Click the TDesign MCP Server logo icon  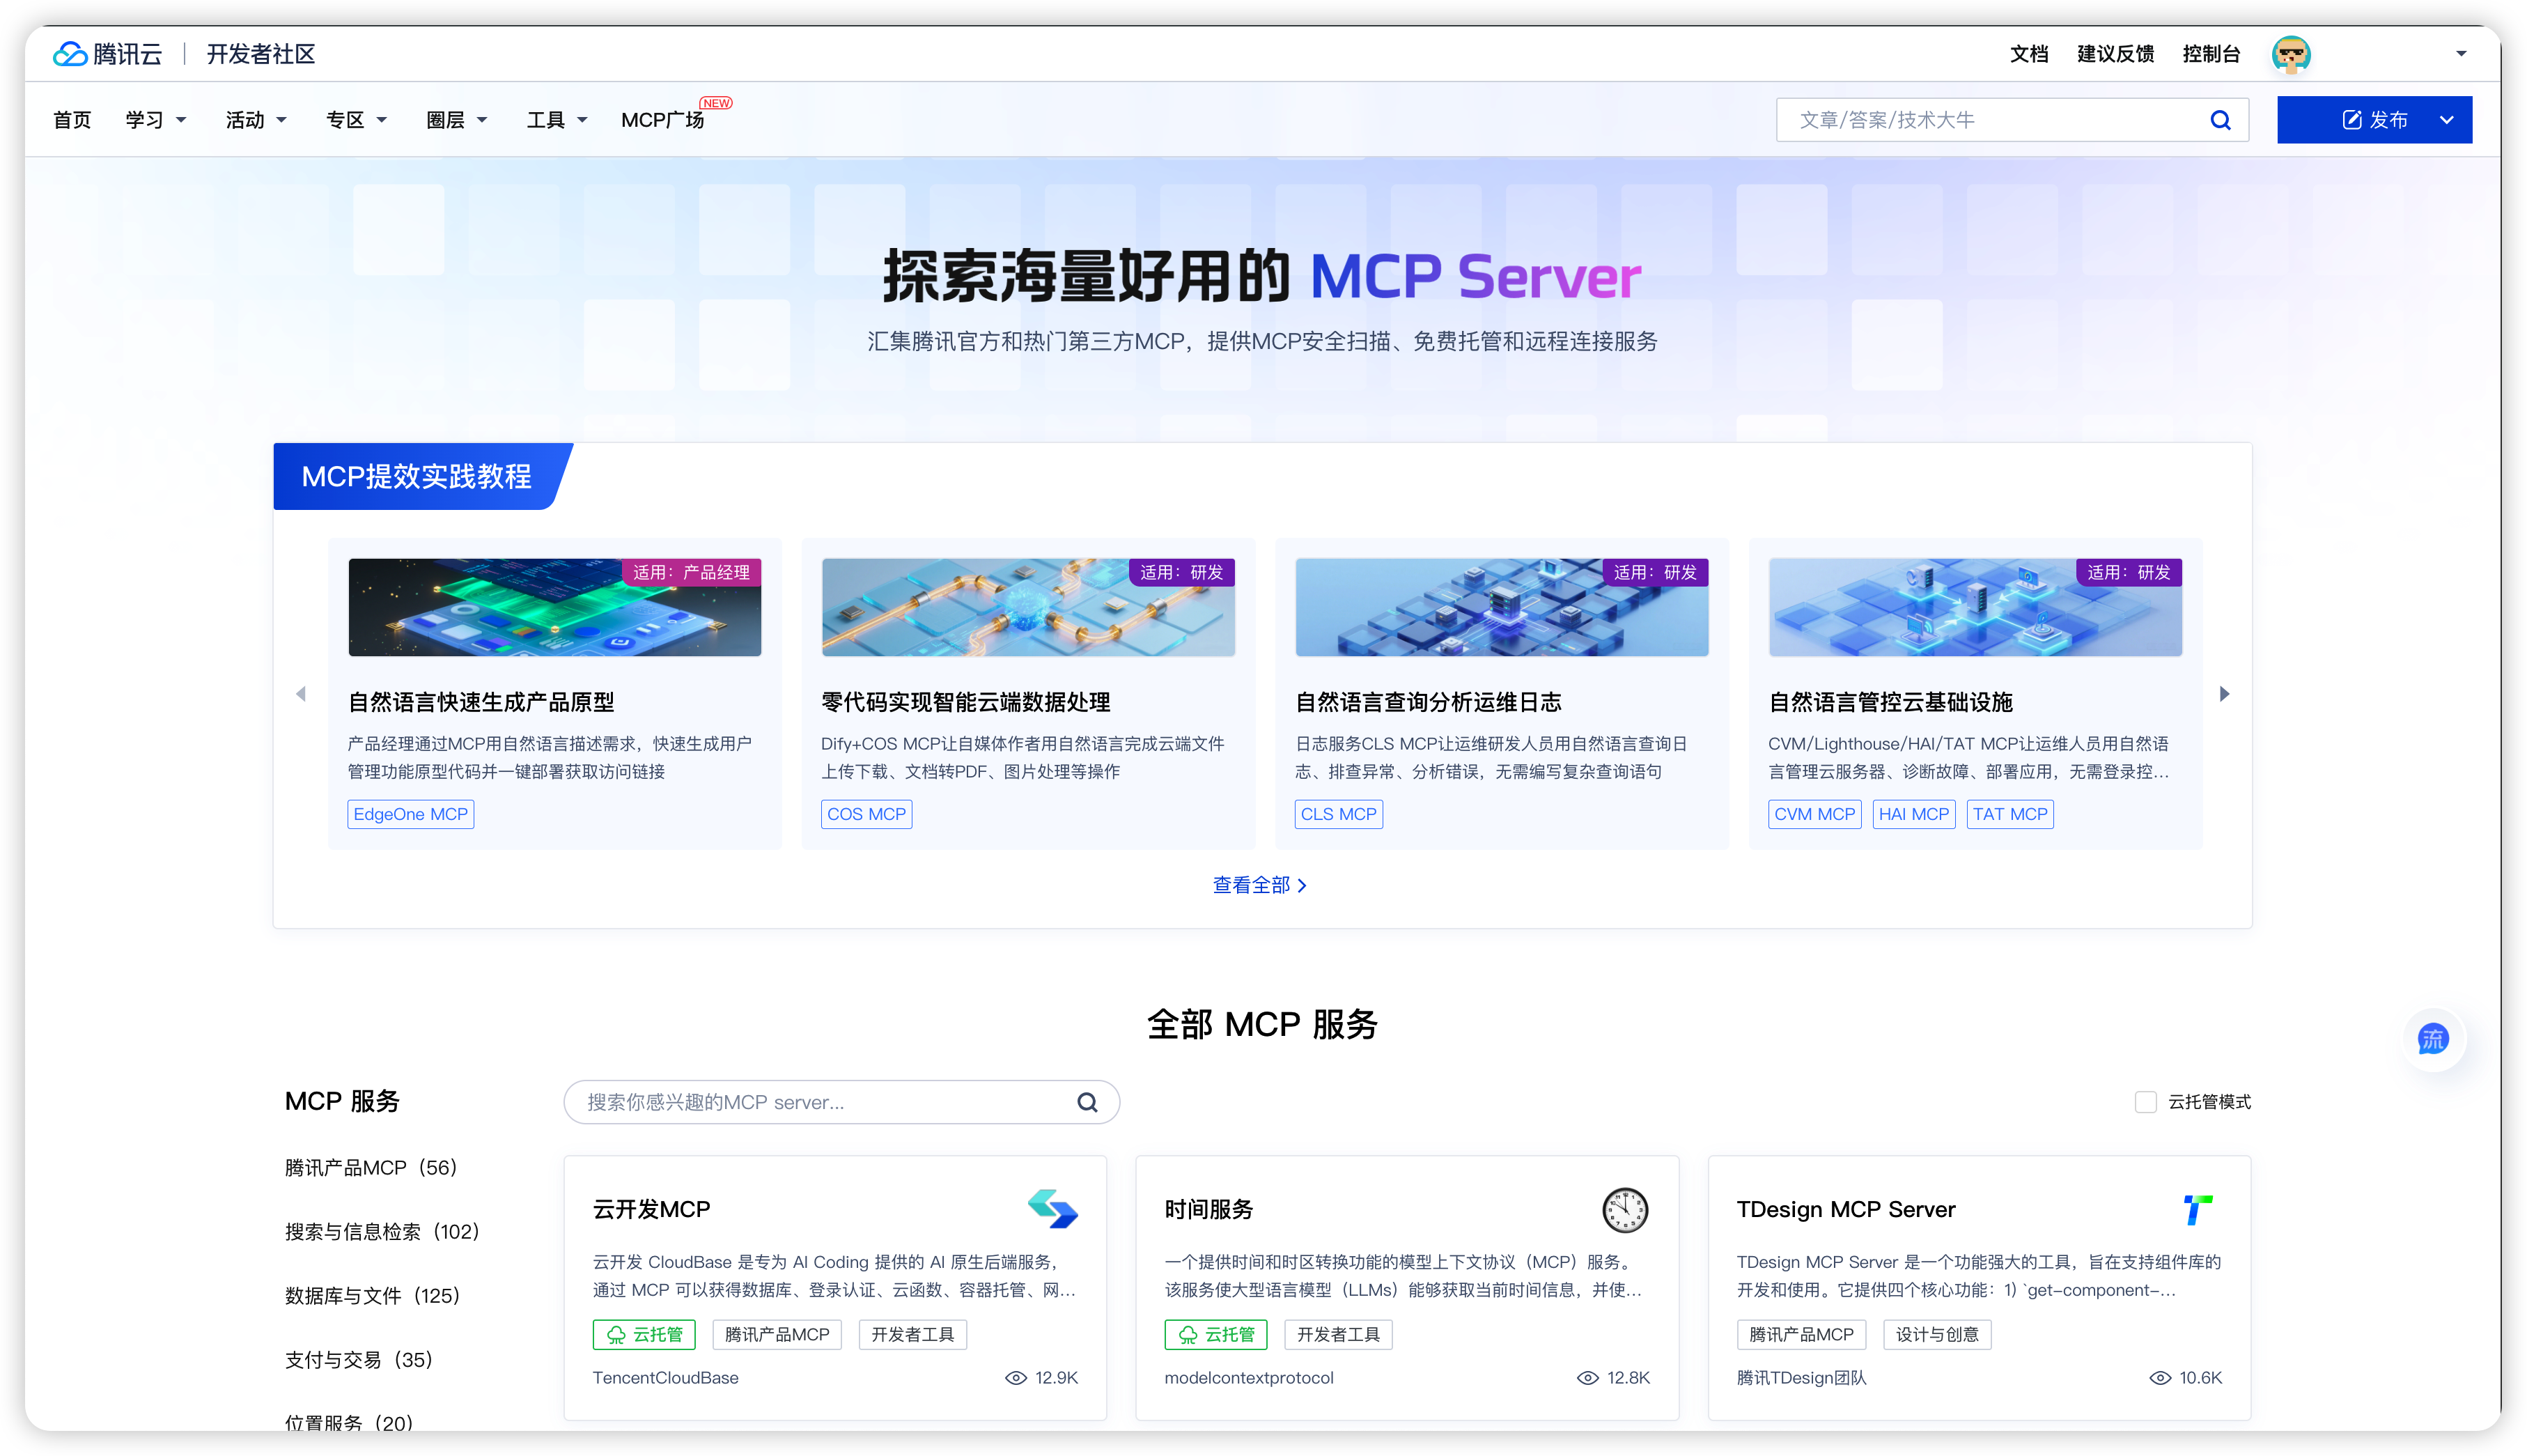click(x=2196, y=1209)
